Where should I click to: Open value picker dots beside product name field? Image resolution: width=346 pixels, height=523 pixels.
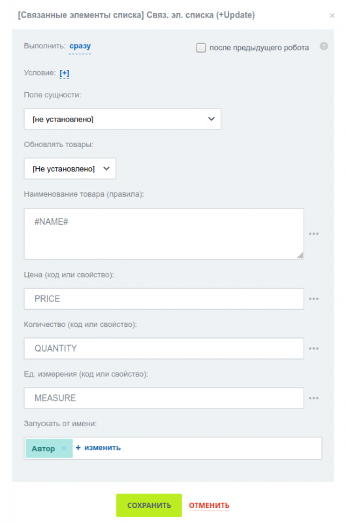(314, 233)
